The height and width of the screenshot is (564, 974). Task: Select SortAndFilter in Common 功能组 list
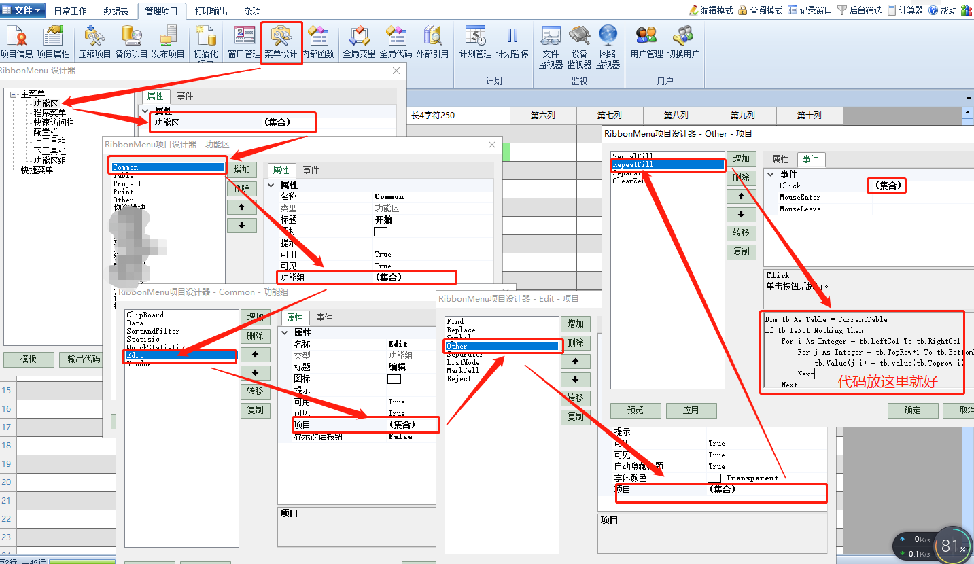(153, 331)
